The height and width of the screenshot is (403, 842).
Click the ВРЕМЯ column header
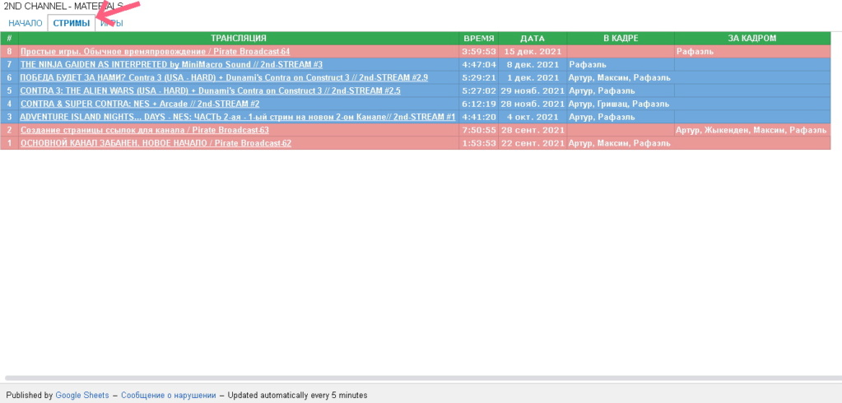(478, 38)
